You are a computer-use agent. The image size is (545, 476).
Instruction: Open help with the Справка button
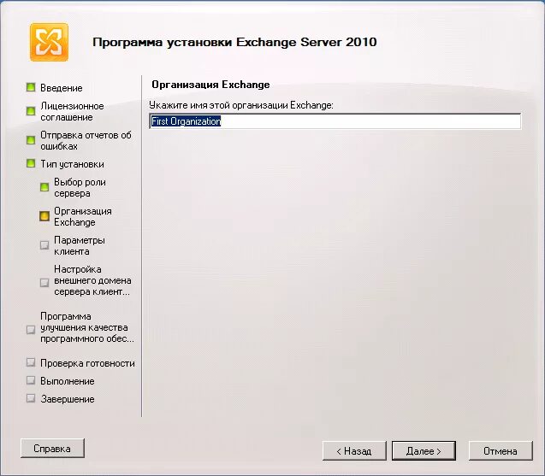pyautogui.click(x=52, y=448)
